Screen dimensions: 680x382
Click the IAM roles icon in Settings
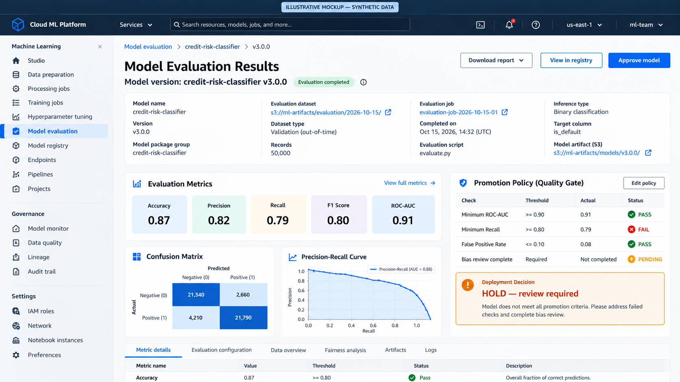tap(16, 311)
